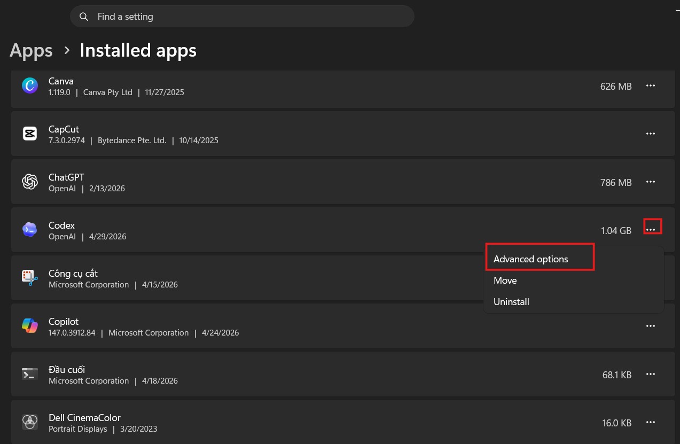
Task: Select Move from the context menu
Action: [505, 280]
